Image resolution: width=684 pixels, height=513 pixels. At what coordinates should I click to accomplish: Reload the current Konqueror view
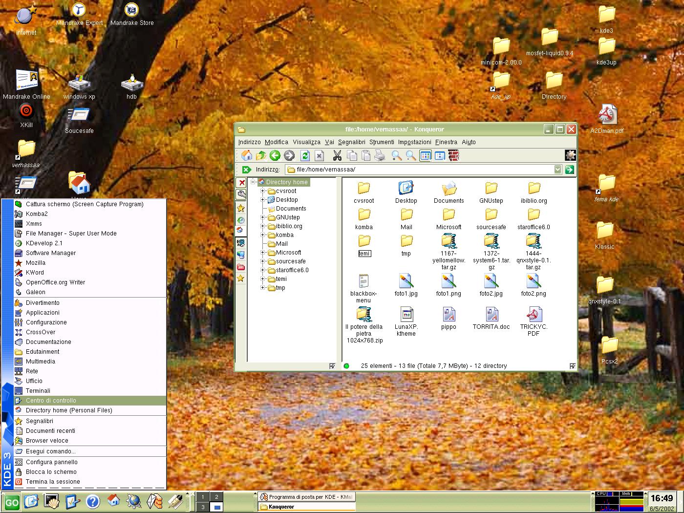[305, 156]
